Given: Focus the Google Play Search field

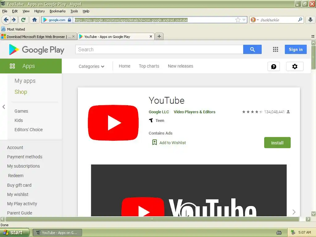Looking at the screenshot, I should click(x=159, y=49).
